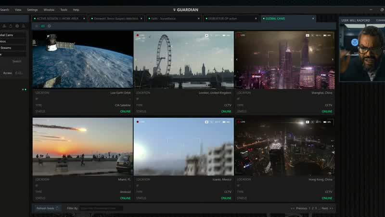Go to page 2 in pagination
Viewport: 385px width, 217px height.
coord(313,208)
